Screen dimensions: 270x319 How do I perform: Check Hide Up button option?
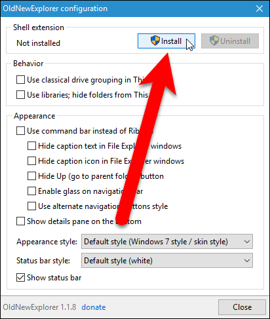pos(31,176)
